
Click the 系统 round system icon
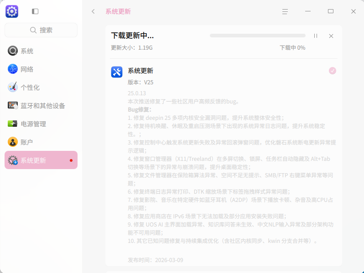(12, 51)
